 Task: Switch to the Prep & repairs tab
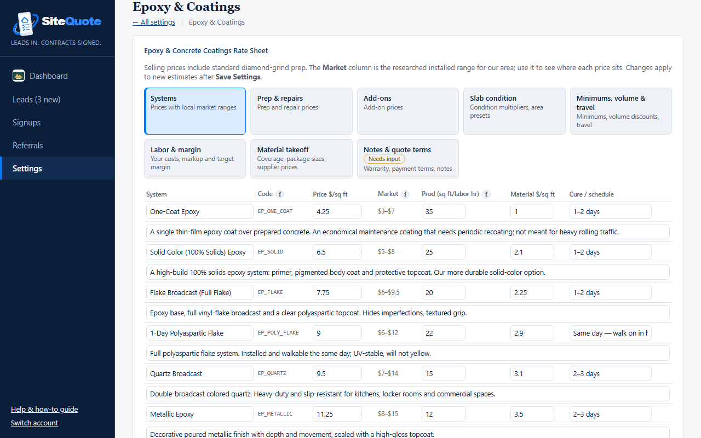tap(301, 111)
